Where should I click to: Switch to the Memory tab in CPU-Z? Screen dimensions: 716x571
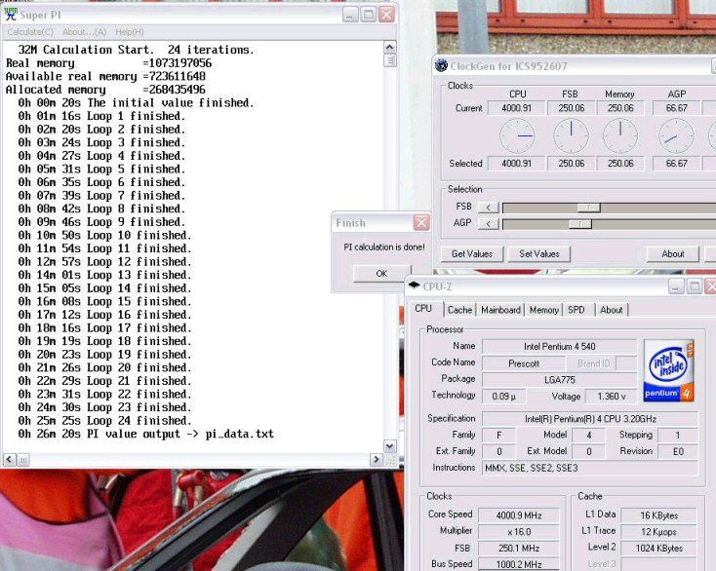544,310
